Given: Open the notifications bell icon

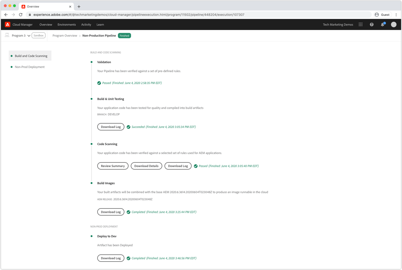Looking at the screenshot, I should [x=382, y=24].
